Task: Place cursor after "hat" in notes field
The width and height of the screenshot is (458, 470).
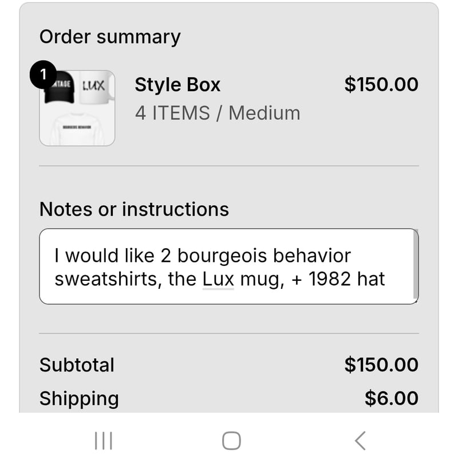Action: pos(386,279)
